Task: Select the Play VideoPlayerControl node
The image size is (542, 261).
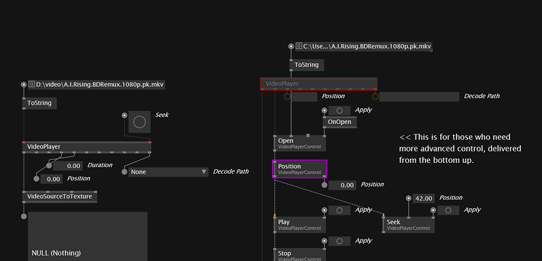Action: pos(299,224)
